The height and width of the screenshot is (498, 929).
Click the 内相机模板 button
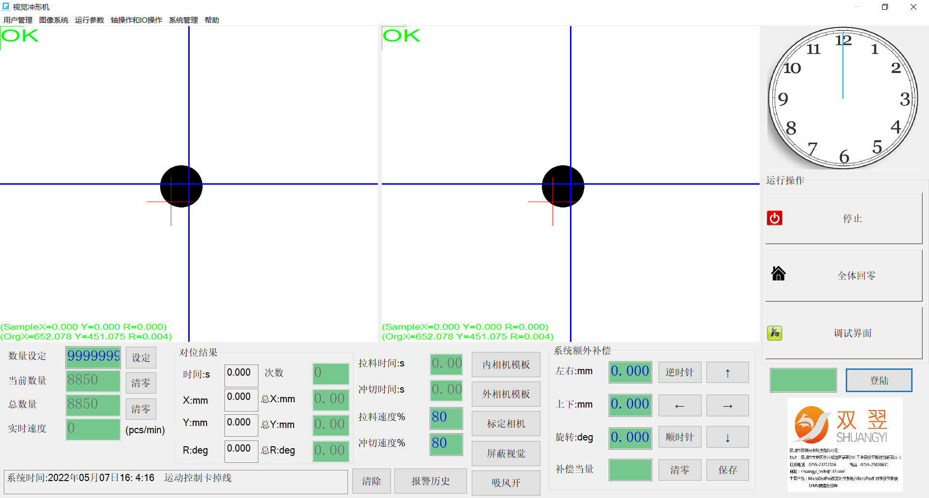tap(506, 365)
